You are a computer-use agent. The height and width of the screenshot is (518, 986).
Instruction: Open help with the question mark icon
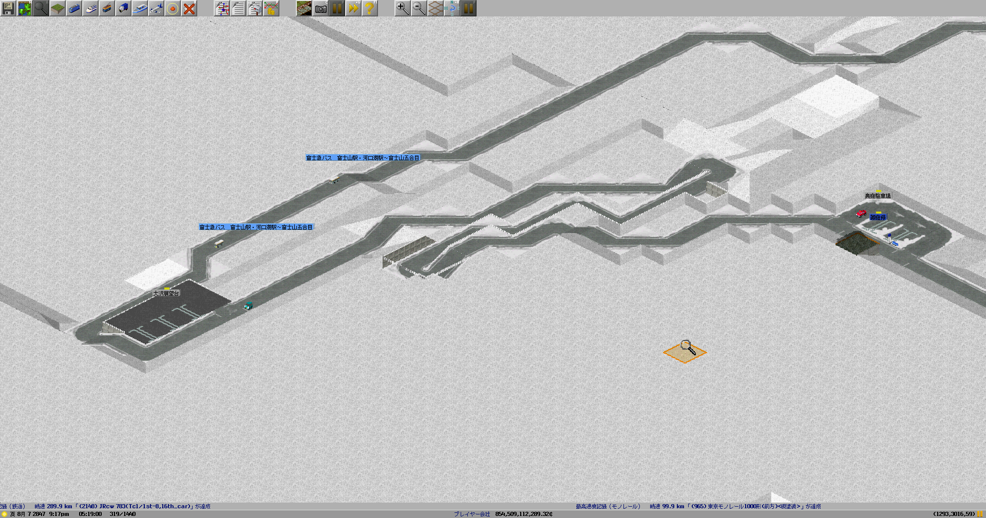coord(369,8)
